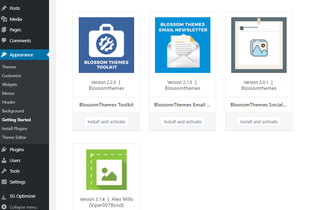The height and width of the screenshot is (210, 317).
Task: Install and activate BlossomThemes Toolkit
Action: tap(106, 121)
